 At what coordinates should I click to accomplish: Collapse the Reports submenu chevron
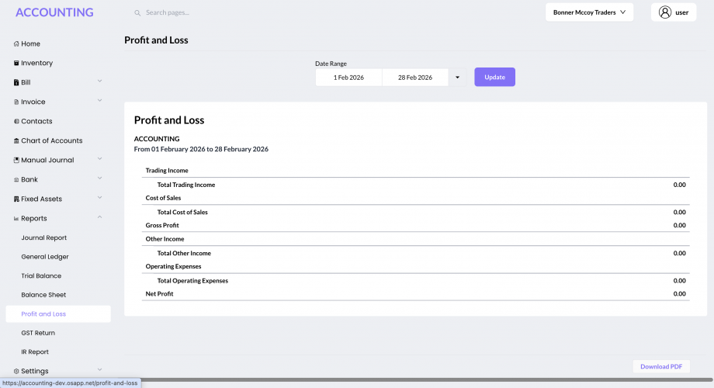coord(99,217)
